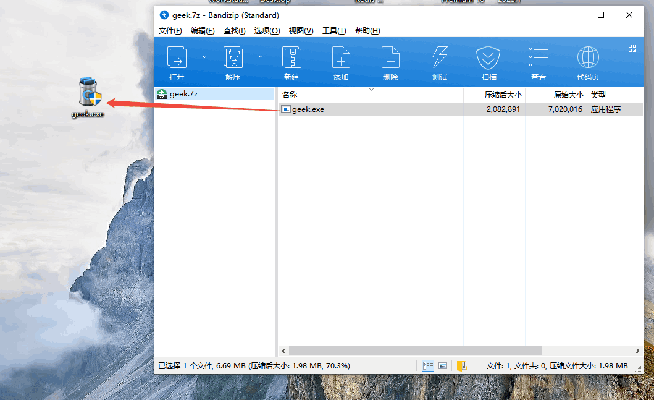Click the 新建 (New archive) toolbar icon
Image resolution: width=654 pixels, height=400 pixels.
[x=291, y=57]
